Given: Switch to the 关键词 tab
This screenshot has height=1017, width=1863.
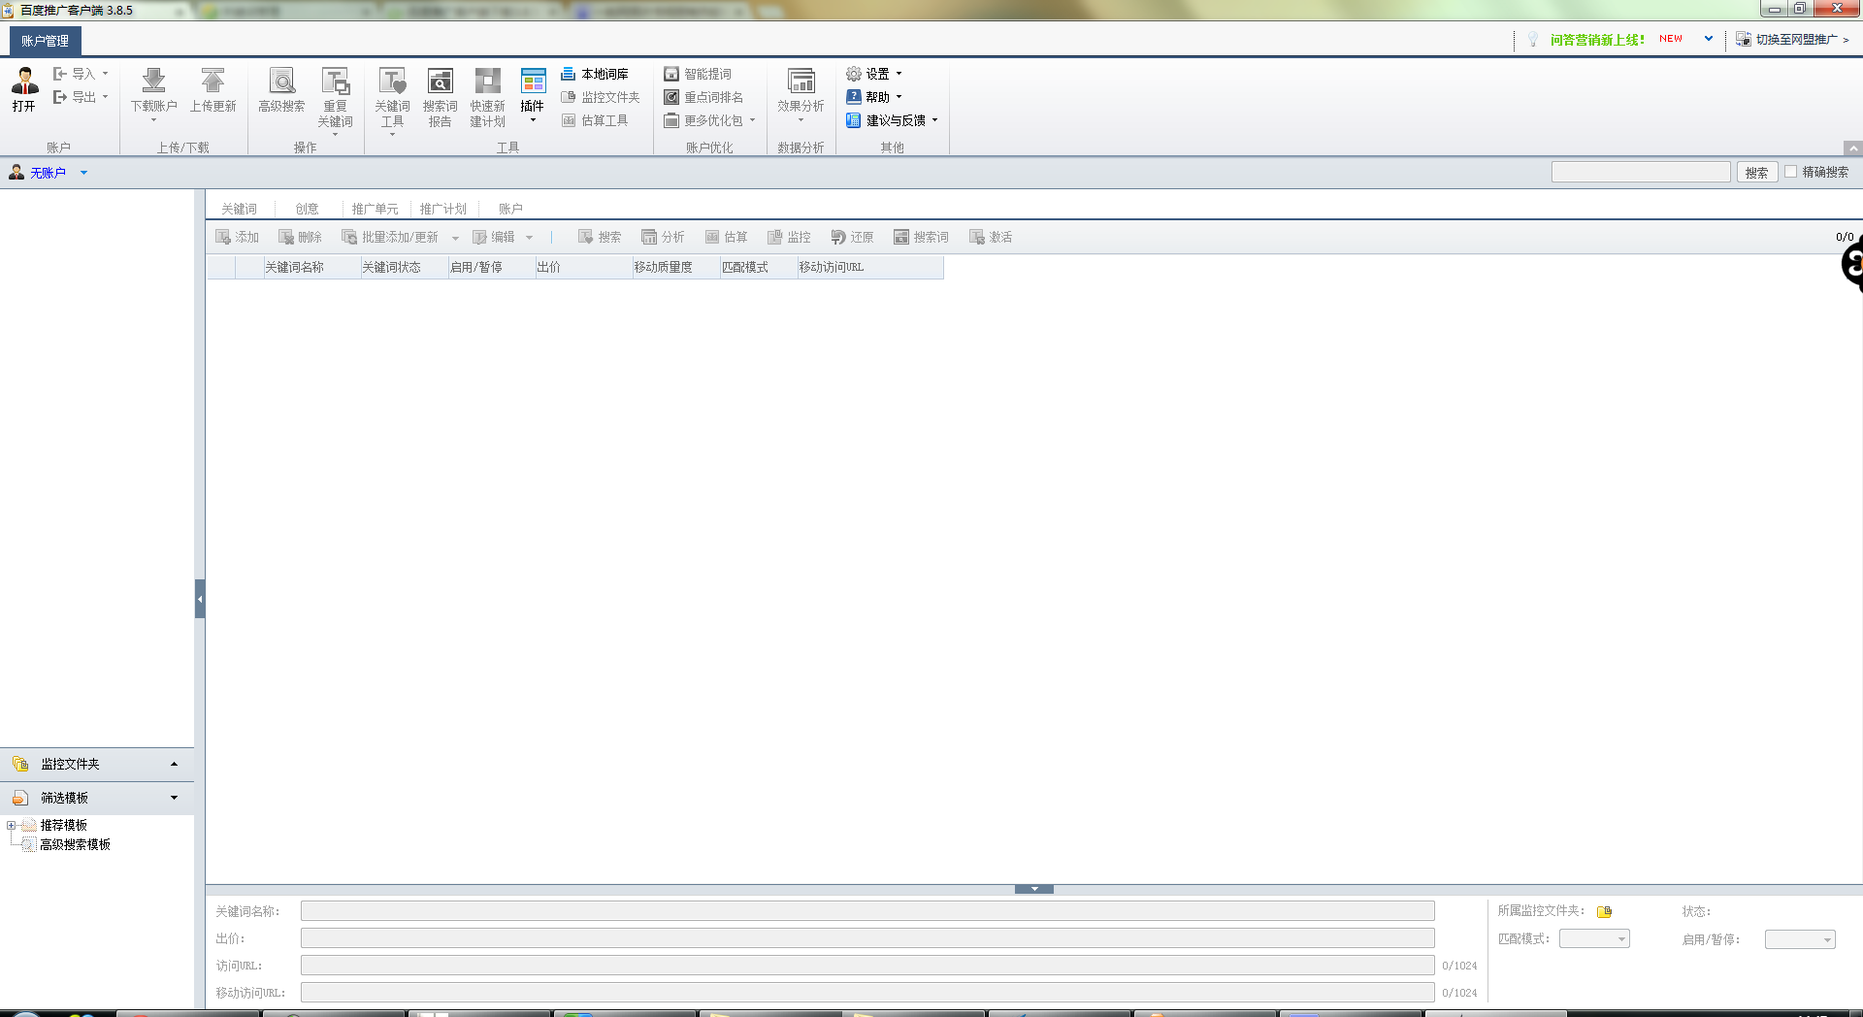Looking at the screenshot, I should click(239, 209).
